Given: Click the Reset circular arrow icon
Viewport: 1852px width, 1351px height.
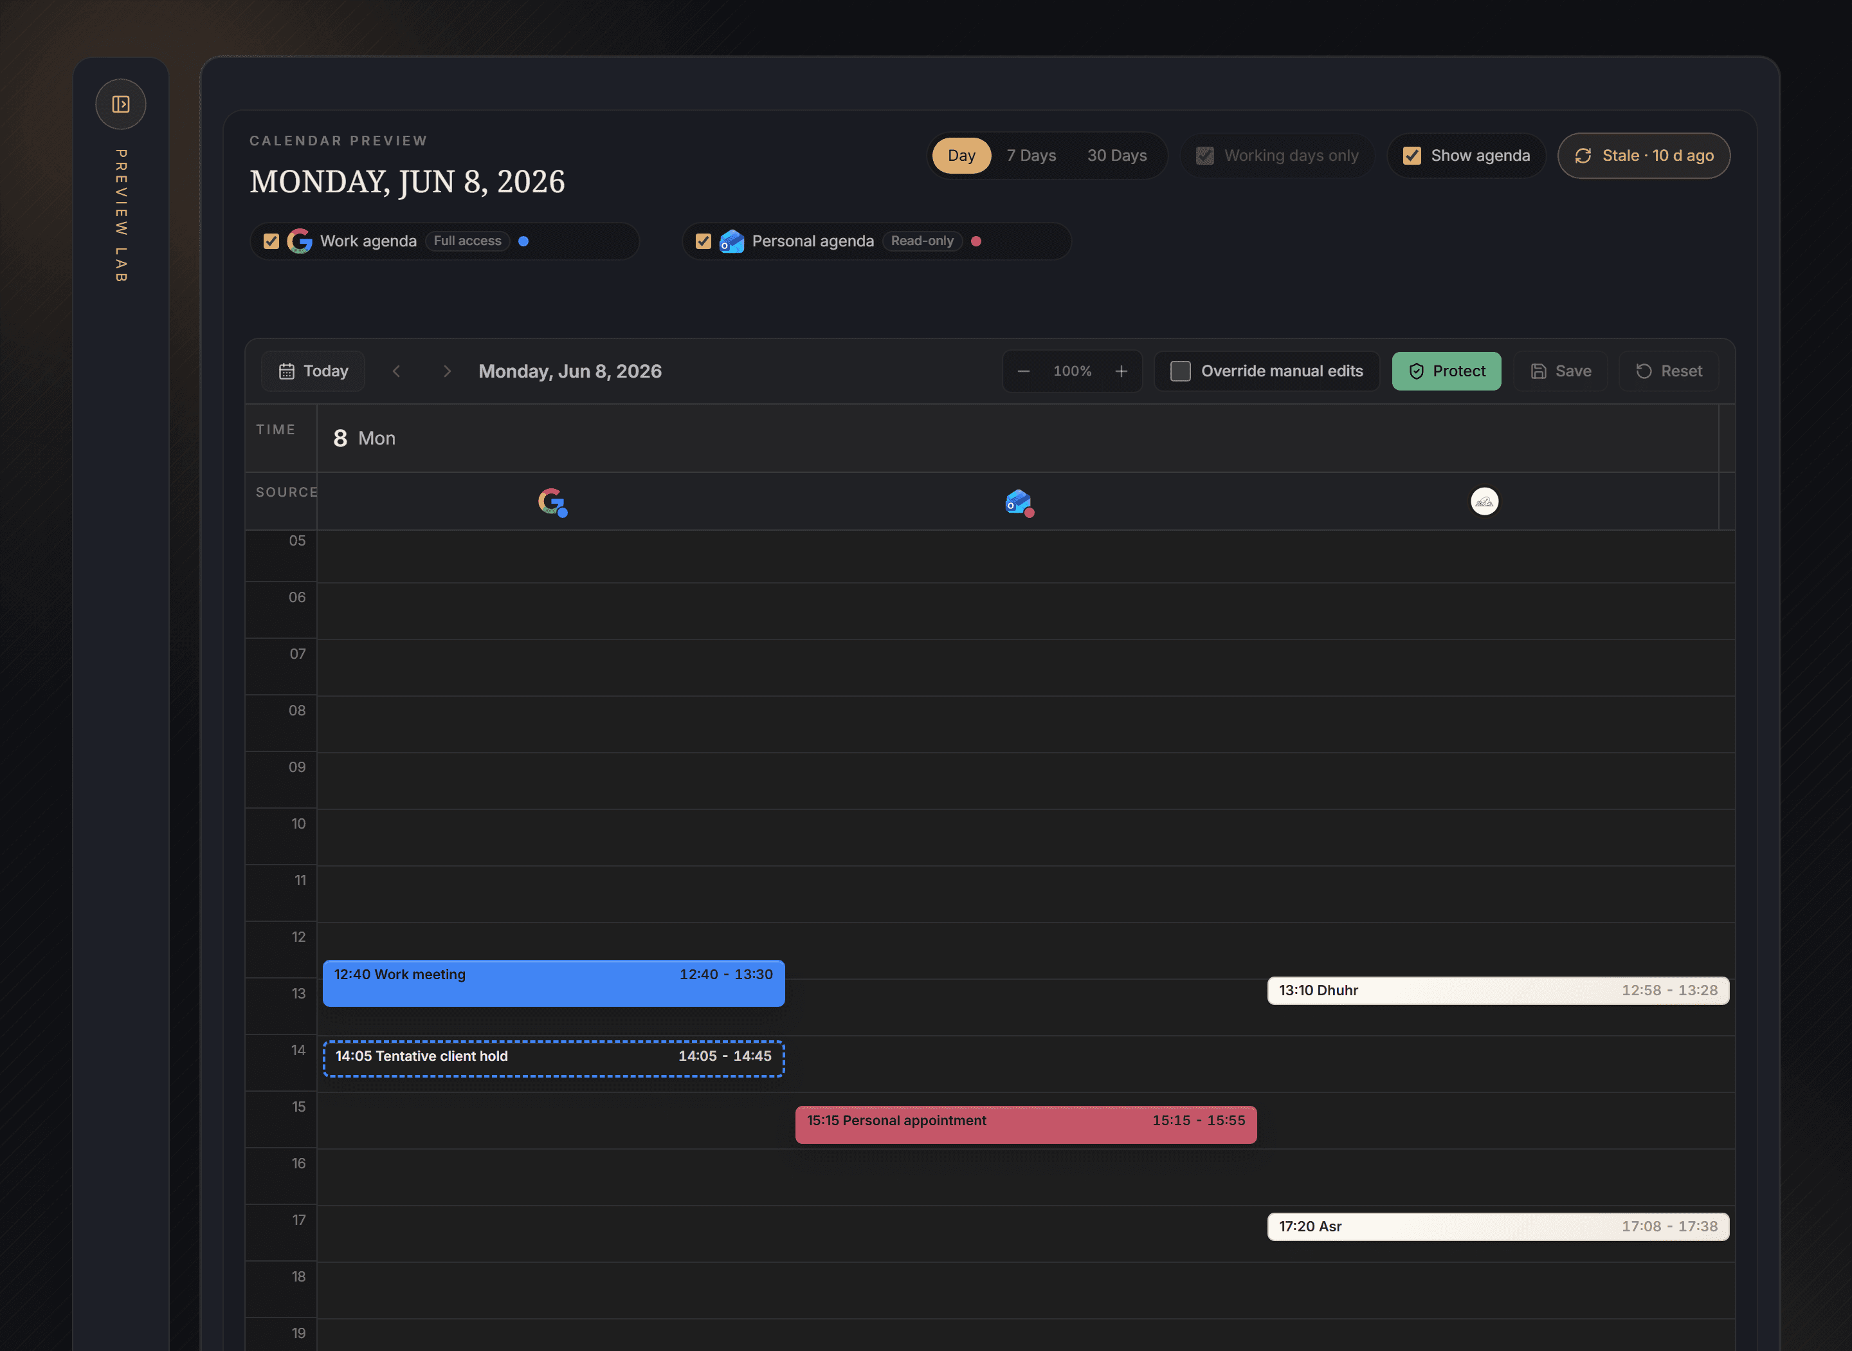Looking at the screenshot, I should 1644,371.
